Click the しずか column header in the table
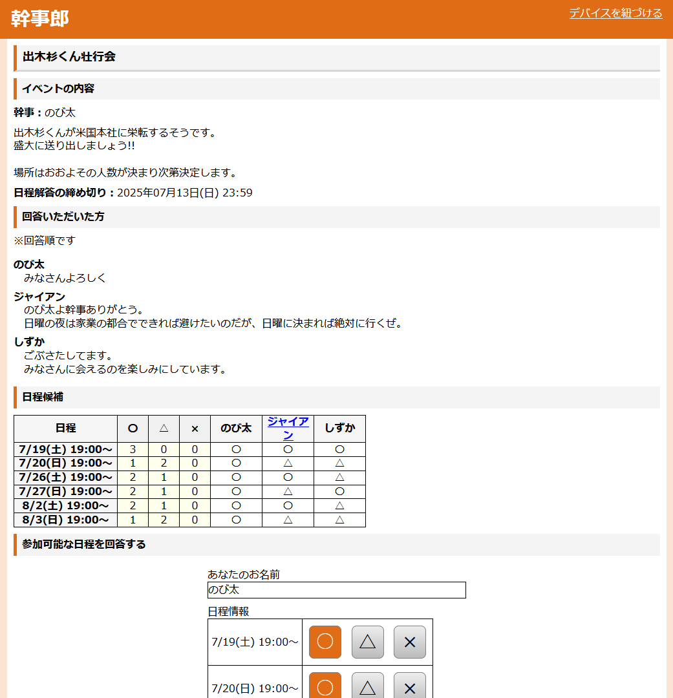 339,428
